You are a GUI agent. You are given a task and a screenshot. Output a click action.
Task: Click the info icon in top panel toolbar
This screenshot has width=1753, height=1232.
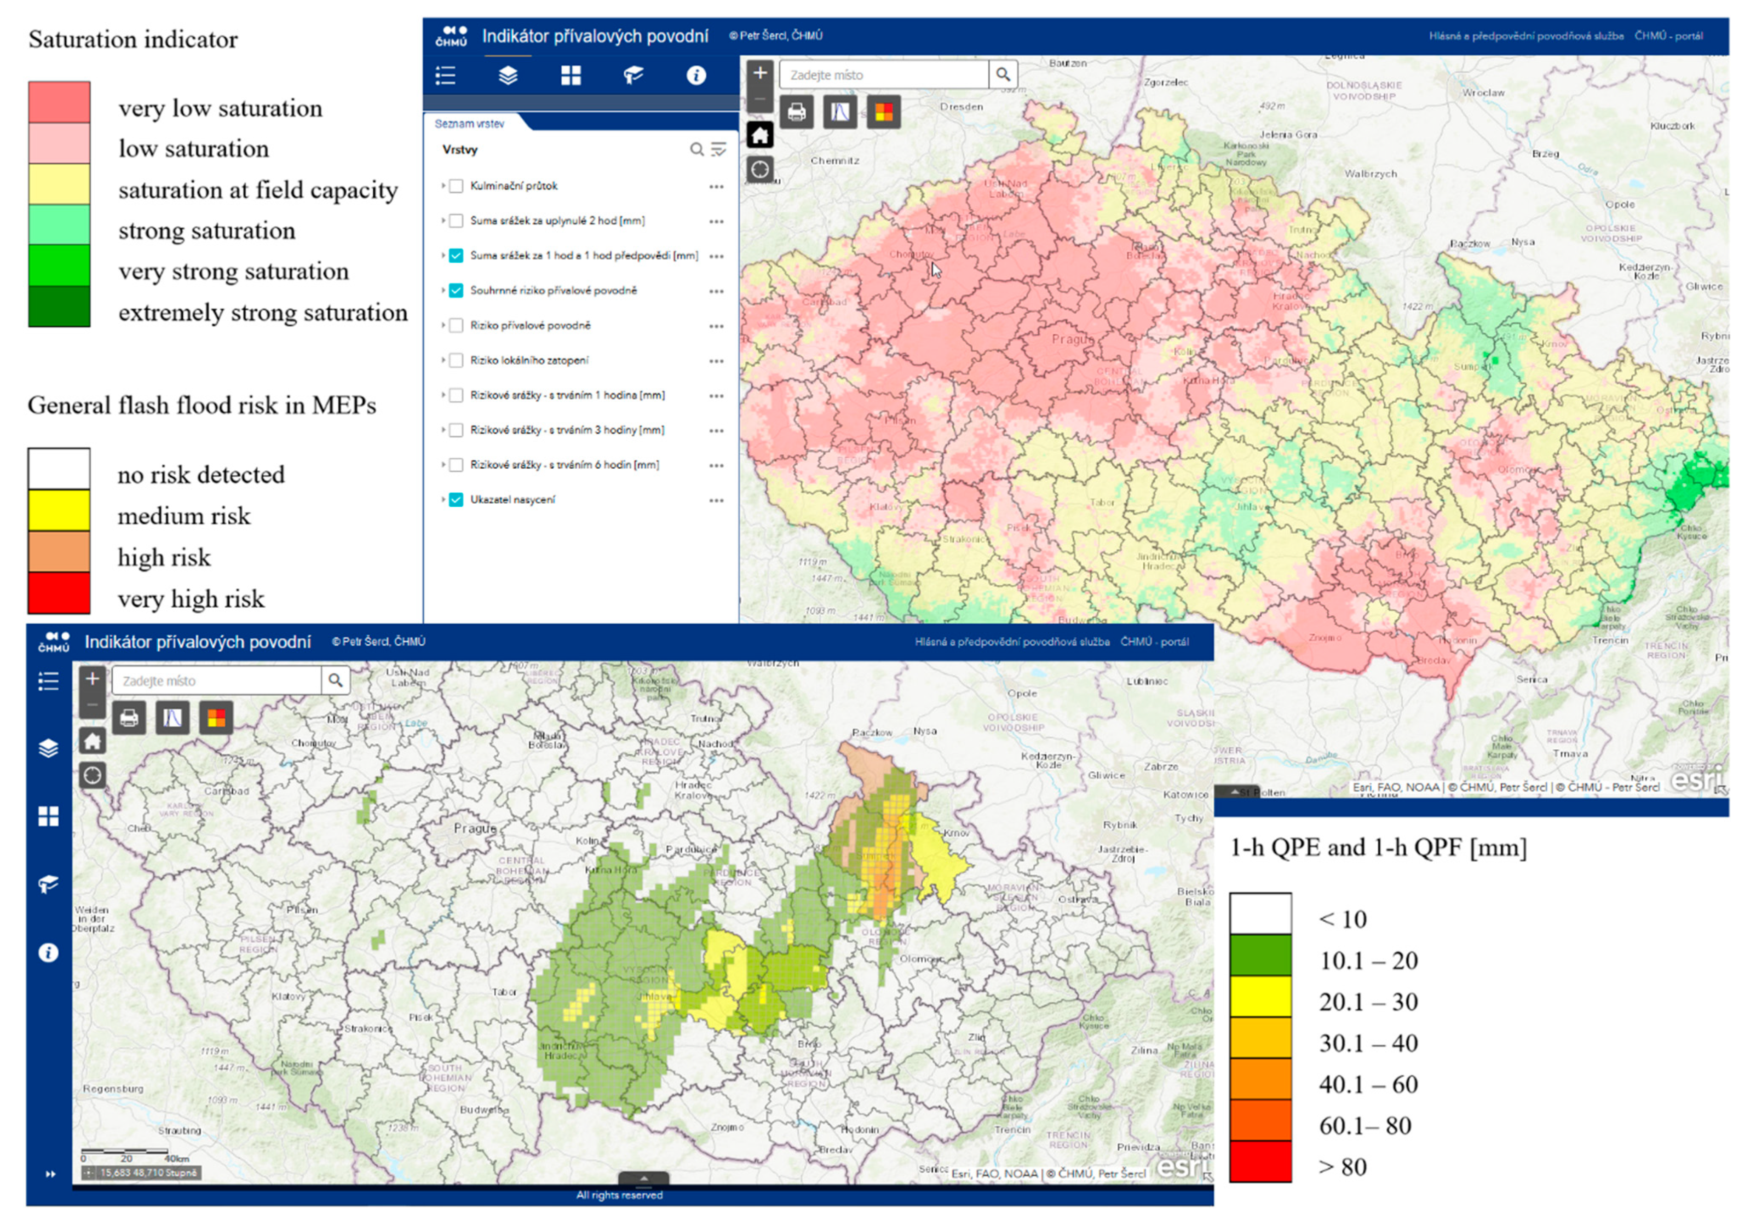coord(696,76)
